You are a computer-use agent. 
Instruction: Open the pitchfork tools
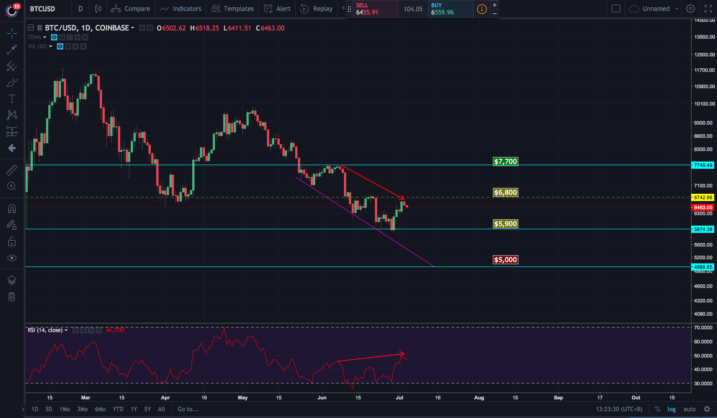click(x=12, y=66)
